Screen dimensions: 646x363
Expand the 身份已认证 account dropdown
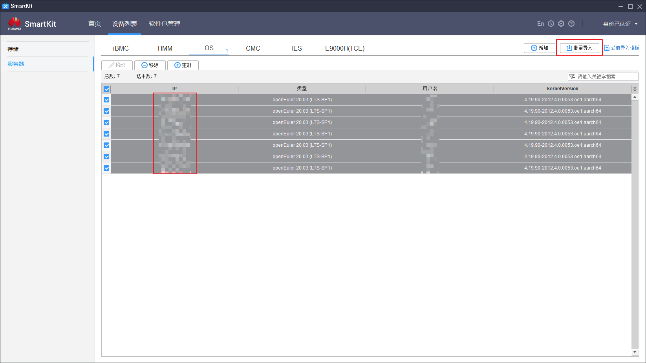[x=620, y=24]
